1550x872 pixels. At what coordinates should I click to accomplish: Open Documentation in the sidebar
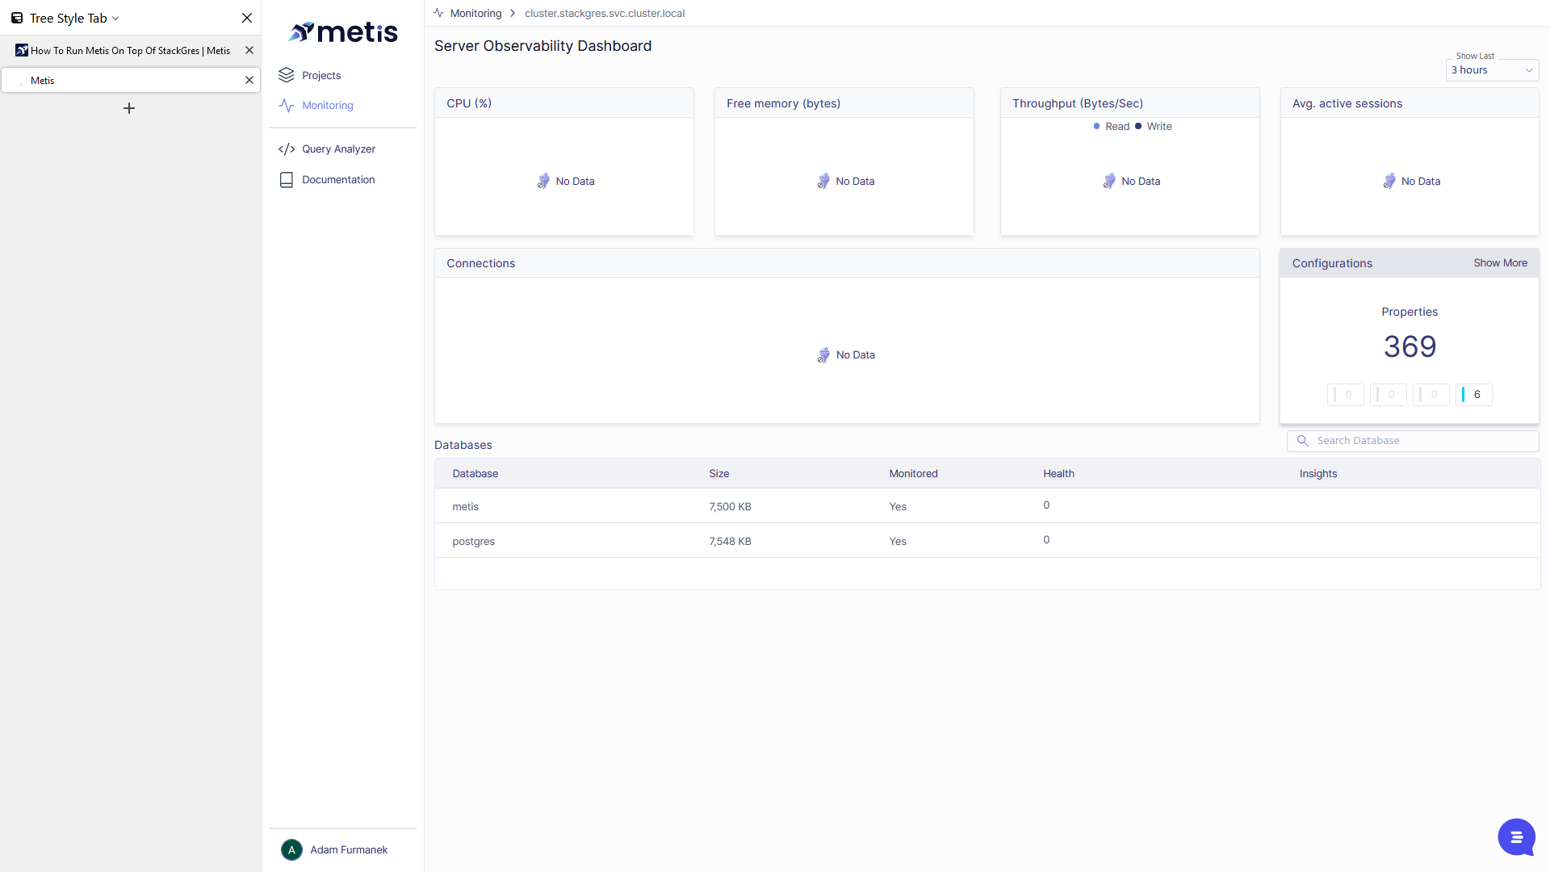[x=338, y=179]
